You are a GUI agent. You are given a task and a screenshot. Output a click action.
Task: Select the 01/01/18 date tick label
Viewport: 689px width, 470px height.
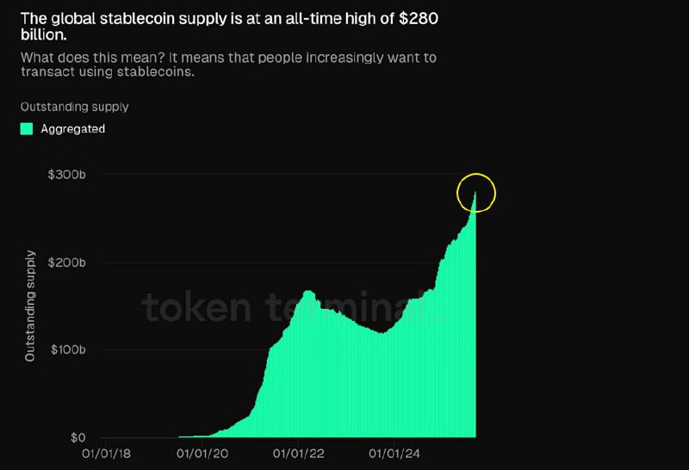point(106,454)
